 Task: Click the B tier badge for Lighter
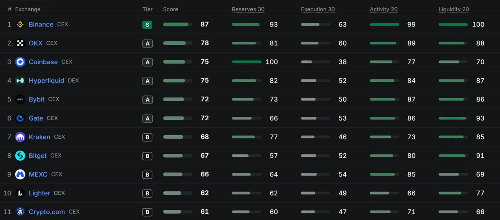147,193
